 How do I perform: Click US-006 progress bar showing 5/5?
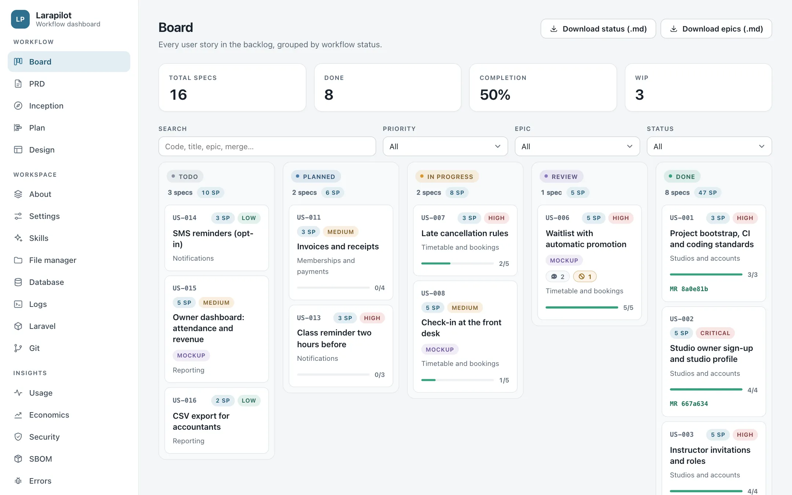click(582, 307)
